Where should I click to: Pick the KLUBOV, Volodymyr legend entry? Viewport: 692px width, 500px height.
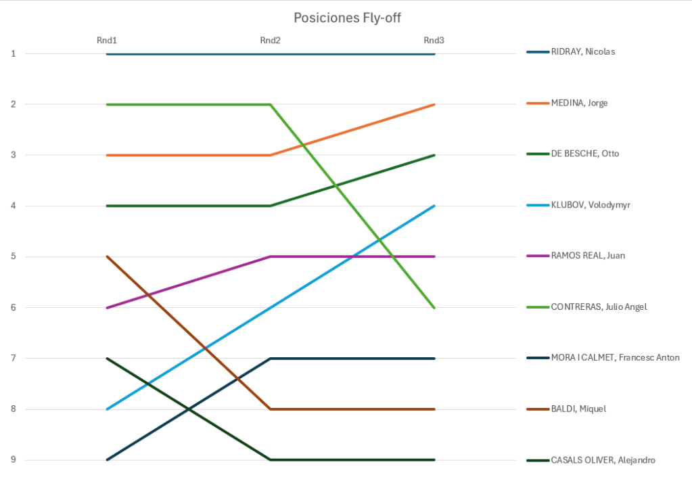(591, 205)
